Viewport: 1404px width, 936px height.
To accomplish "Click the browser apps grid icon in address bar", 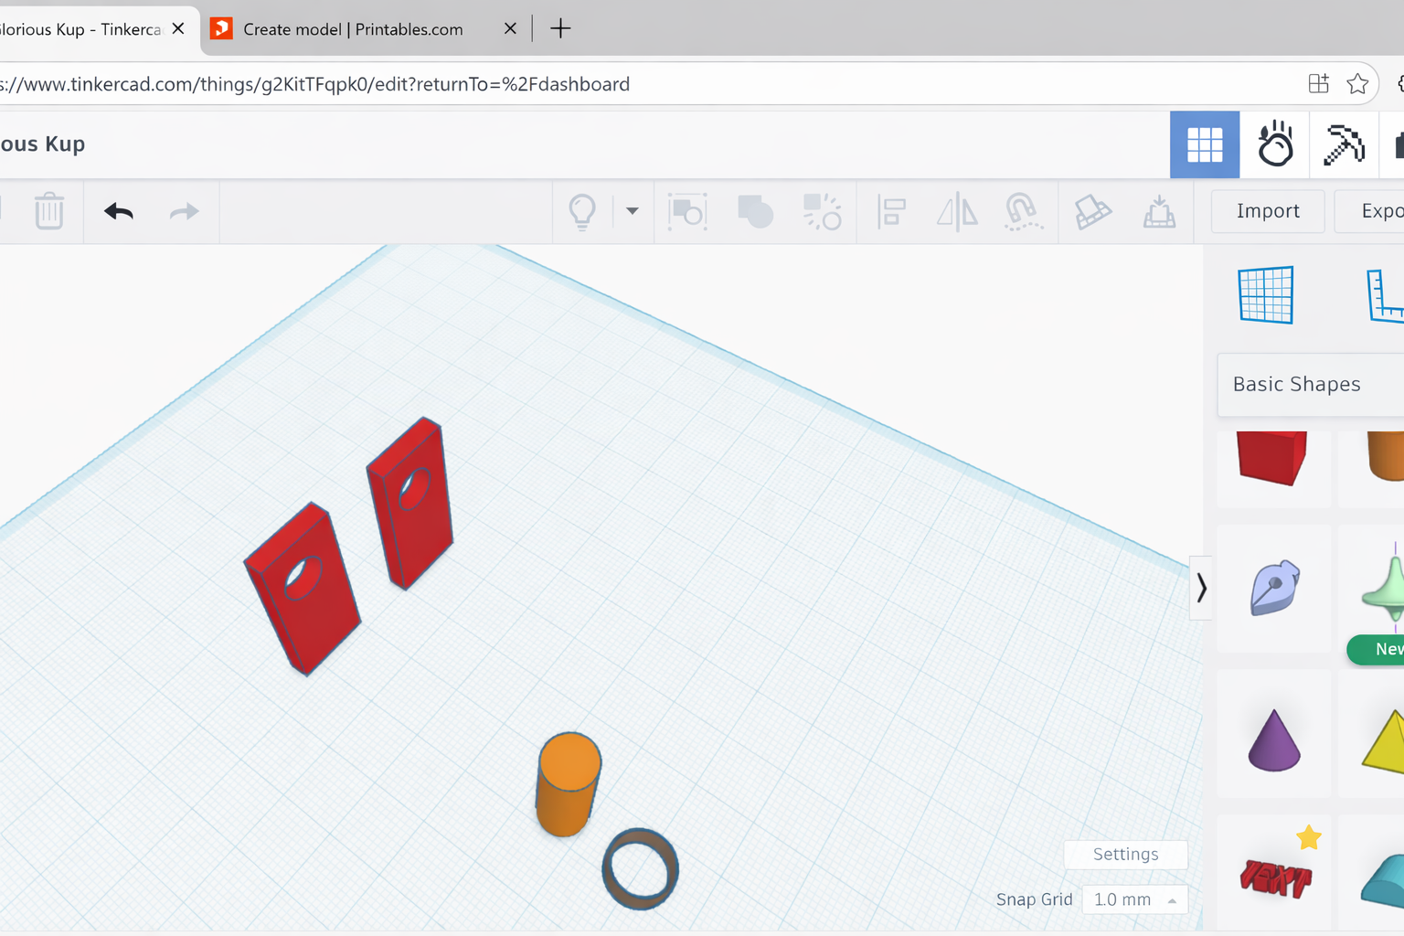I will (1318, 84).
